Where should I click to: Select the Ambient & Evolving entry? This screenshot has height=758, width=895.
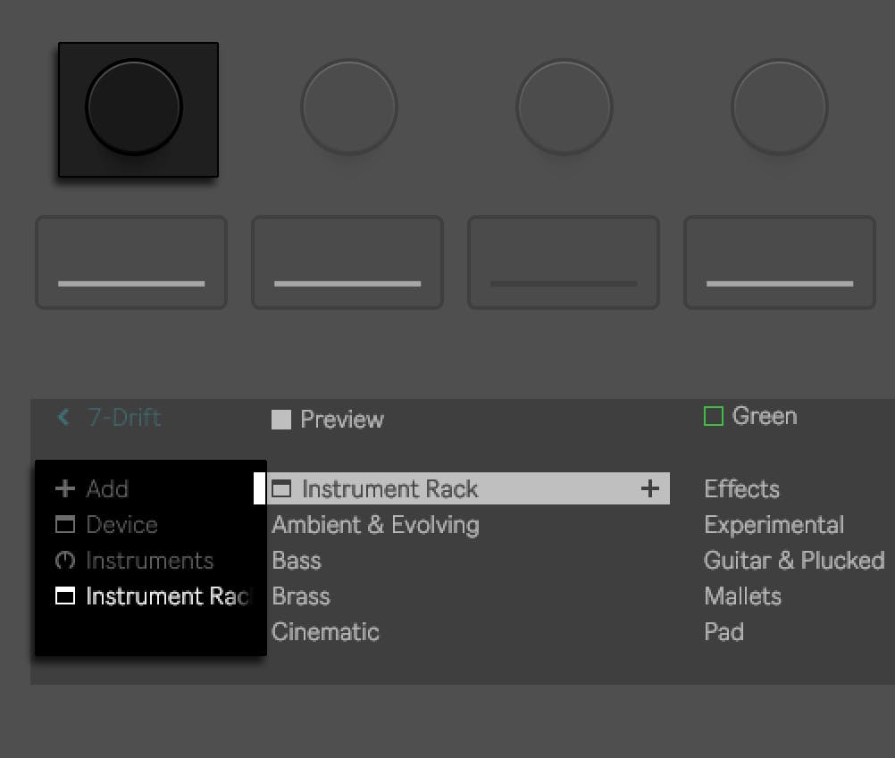click(x=374, y=525)
